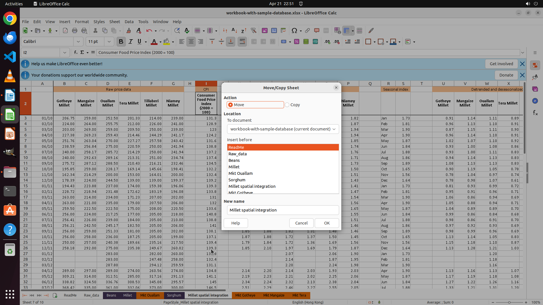Click the Insert Special Character icon

[x=294, y=30]
